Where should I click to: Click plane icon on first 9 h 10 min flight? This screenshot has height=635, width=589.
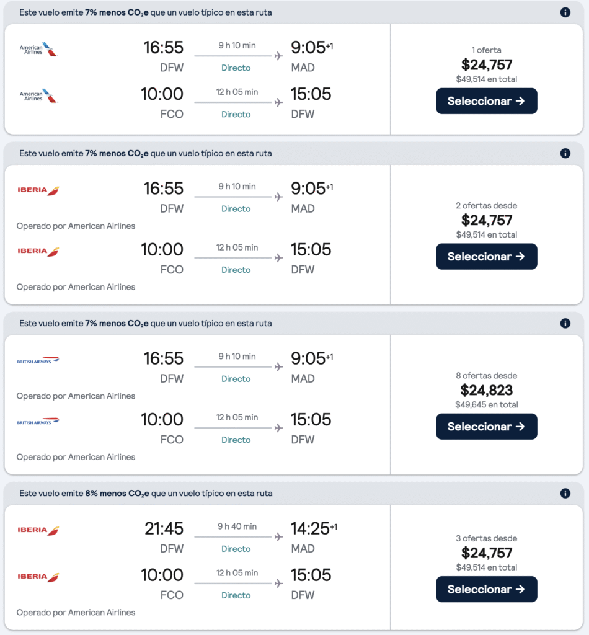pos(278,56)
